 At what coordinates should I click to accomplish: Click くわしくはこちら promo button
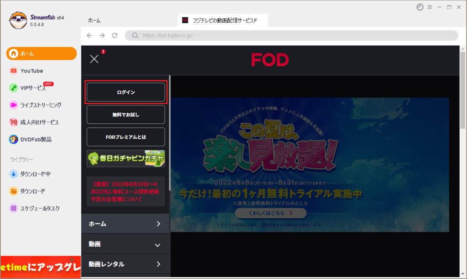pos(270,213)
